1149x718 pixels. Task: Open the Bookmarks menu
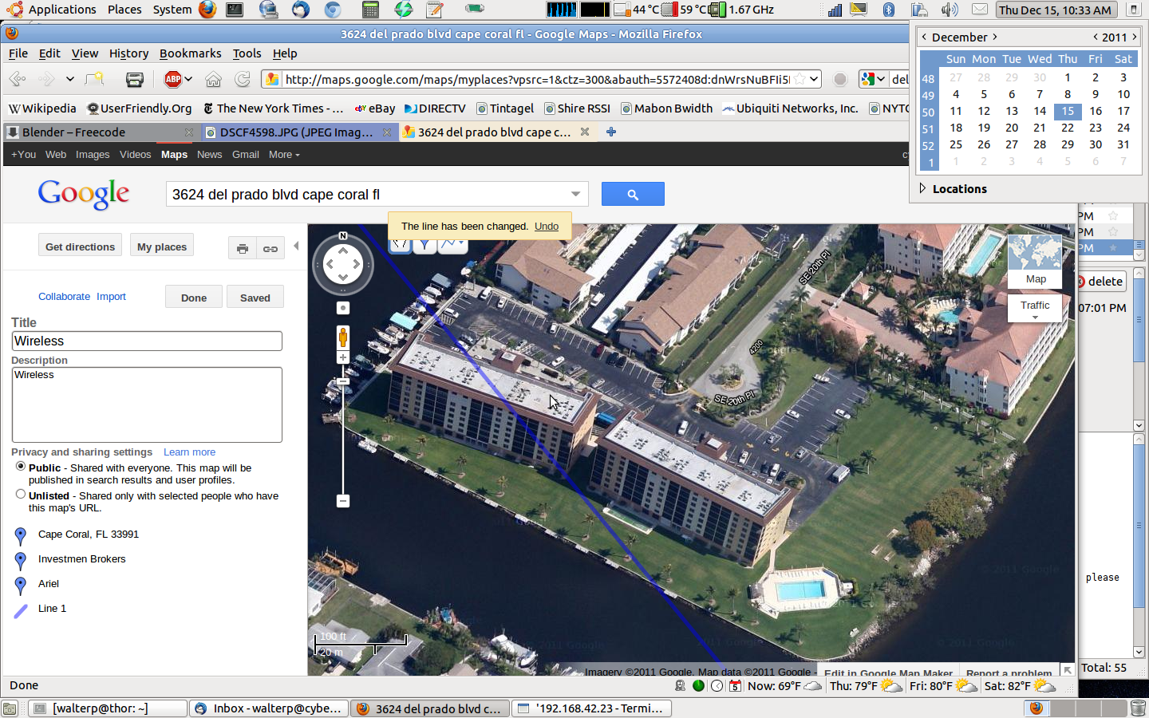pyautogui.click(x=190, y=53)
